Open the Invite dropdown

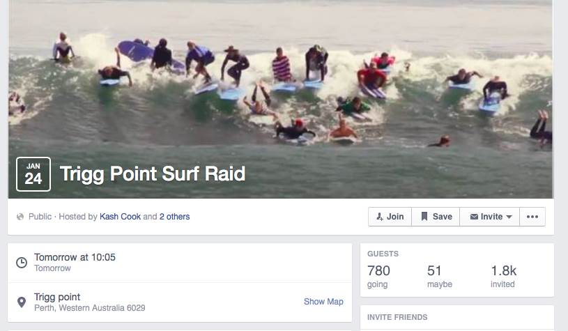click(x=491, y=217)
